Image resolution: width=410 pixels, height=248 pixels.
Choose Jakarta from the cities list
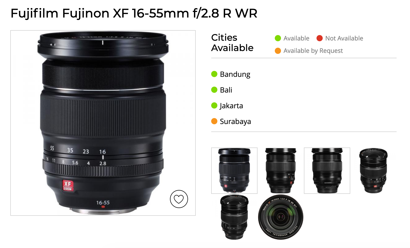231,106
